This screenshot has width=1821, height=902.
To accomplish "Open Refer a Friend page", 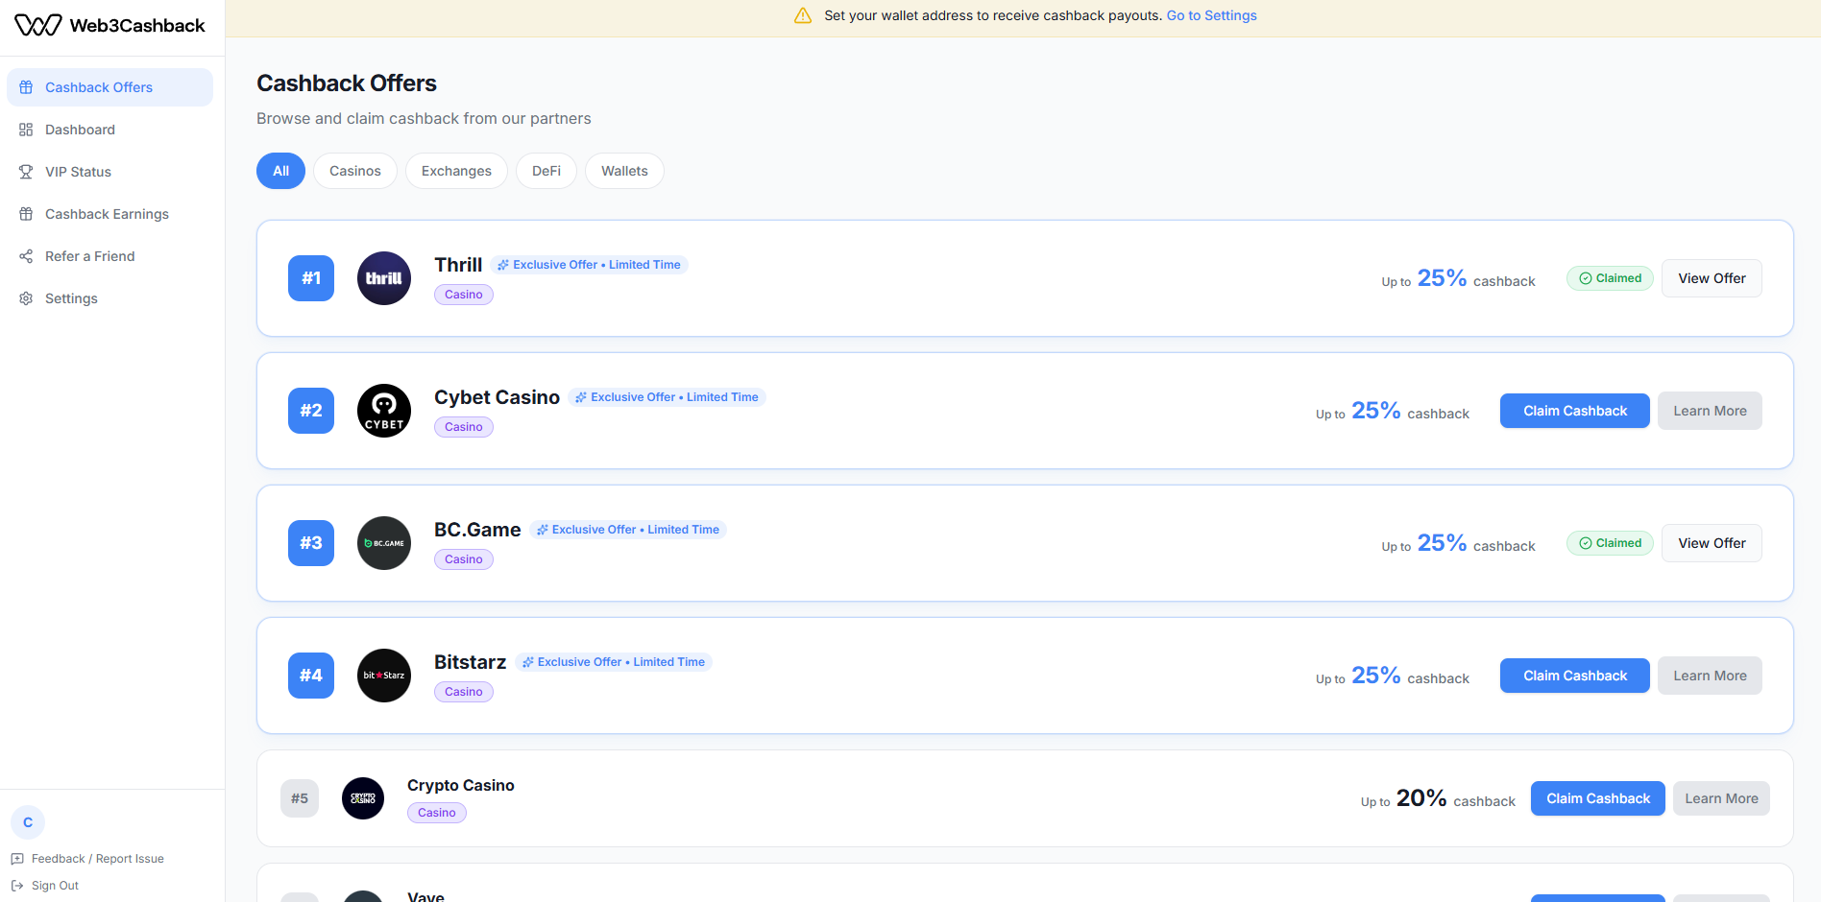I will point(109,256).
